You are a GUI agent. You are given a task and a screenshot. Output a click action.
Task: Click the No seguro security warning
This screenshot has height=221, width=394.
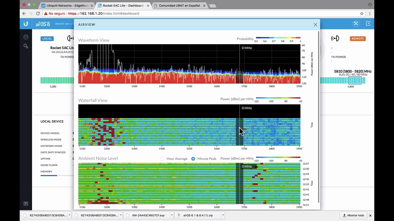pyautogui.click(x=54, y=14)
